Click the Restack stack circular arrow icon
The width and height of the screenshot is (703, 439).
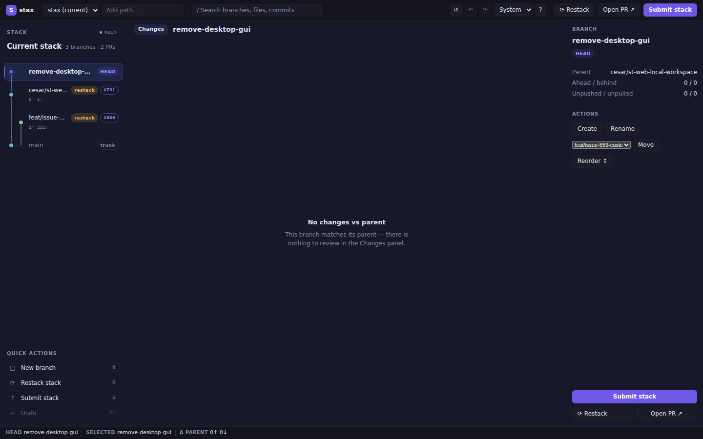pos(13,383)
